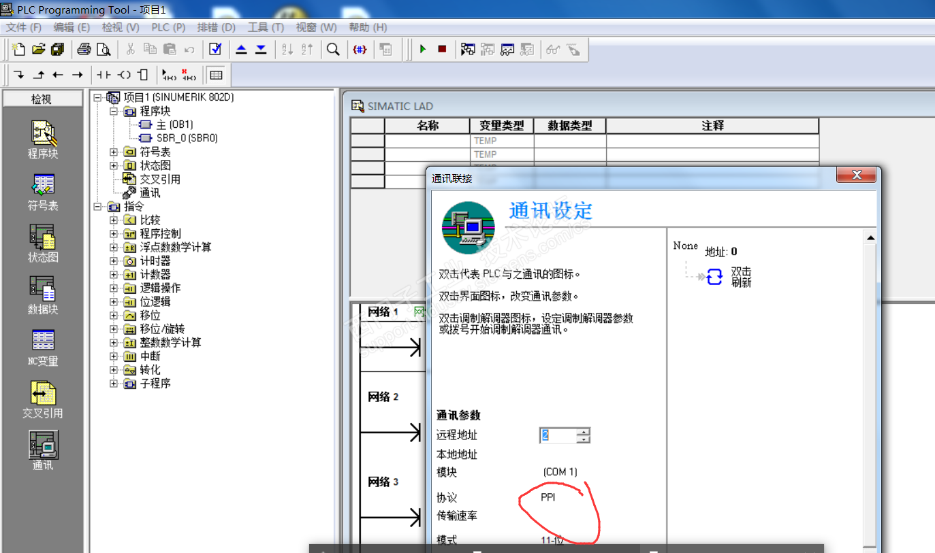Select SBR_0 (SBR0) in the project tree
This screenshot has height=553, width=935.
click(187, 139)
